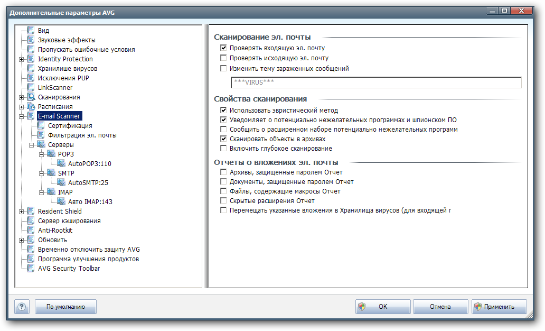The image size is (545, 331).
Task: Expand the Расписания tree node
Action: (22, 107)
